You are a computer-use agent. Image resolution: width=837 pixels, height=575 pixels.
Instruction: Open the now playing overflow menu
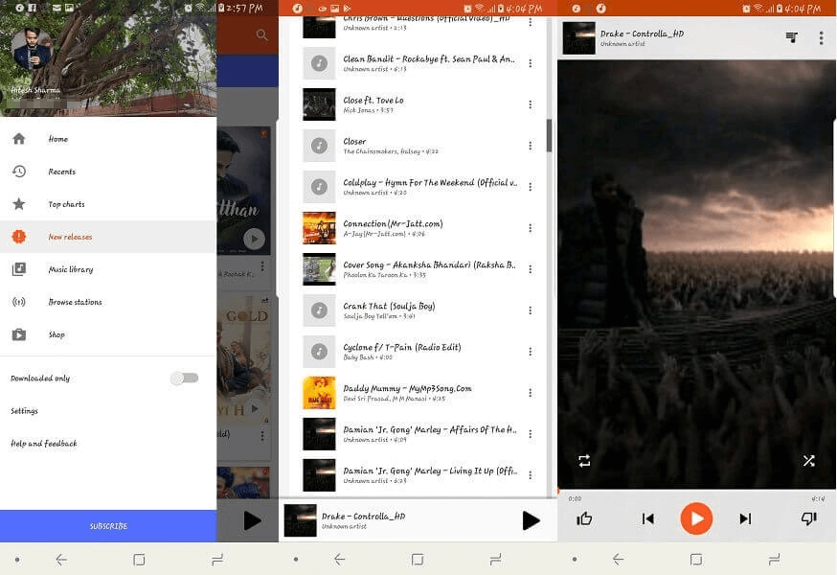coord(821,37)
